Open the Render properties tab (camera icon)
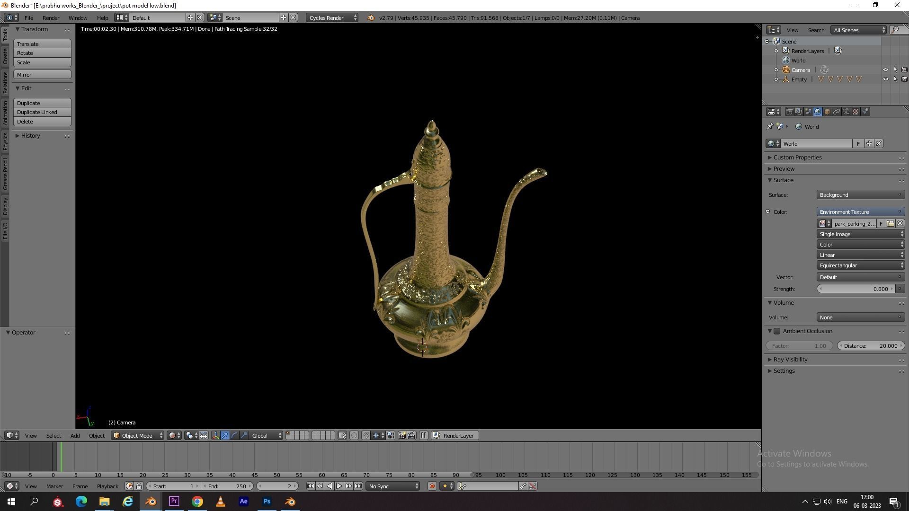This screenshot has height=511, width=909. point(789,112)
